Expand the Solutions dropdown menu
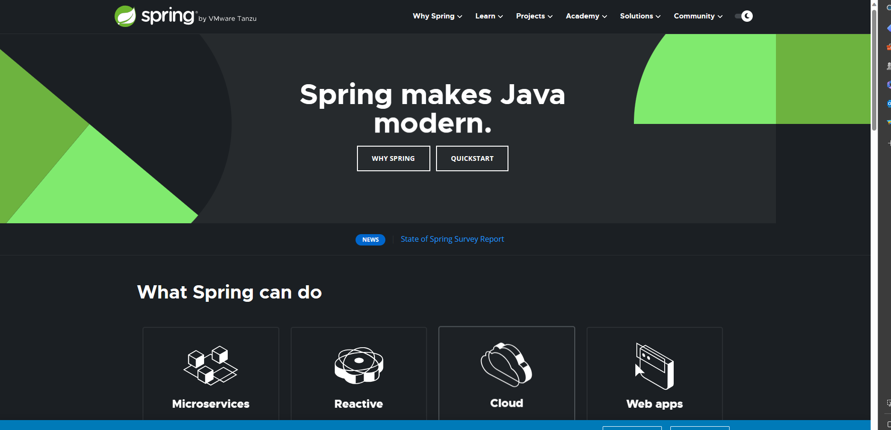 click(x=640, y=16)
